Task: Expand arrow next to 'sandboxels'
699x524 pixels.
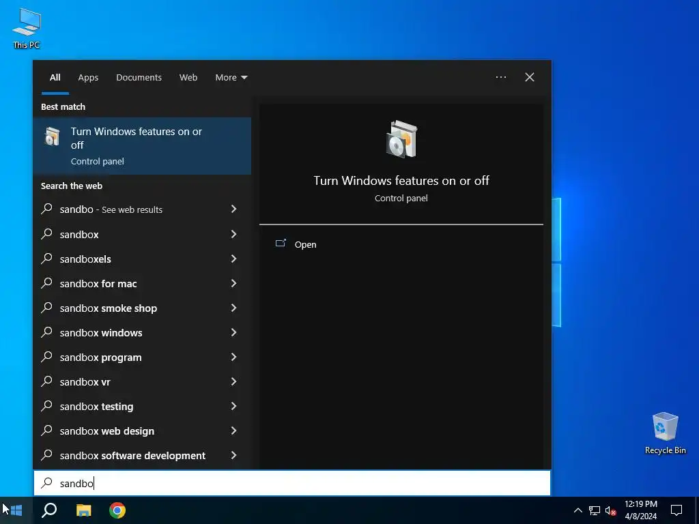Action: click(233, 259)
